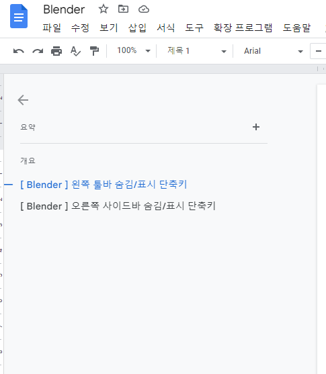Open the 삽입 menu
326x374 pixels.
137,28
